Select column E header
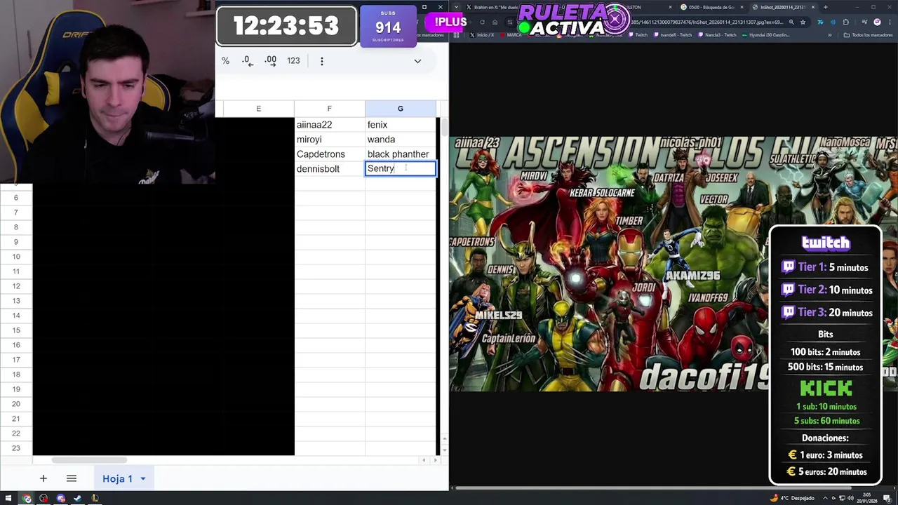Screen dimensions: 898x505 (258, 109)
